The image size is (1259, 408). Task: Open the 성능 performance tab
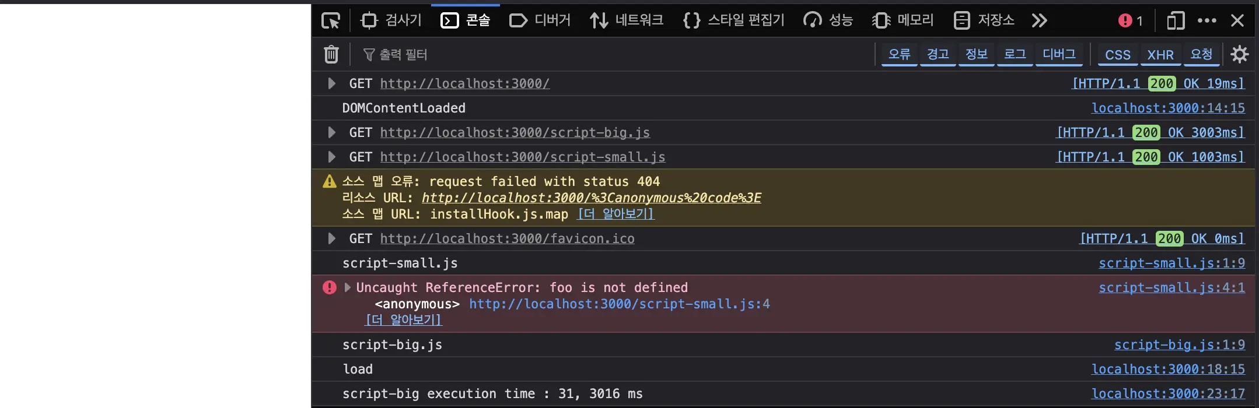click(x=828, y=20)
